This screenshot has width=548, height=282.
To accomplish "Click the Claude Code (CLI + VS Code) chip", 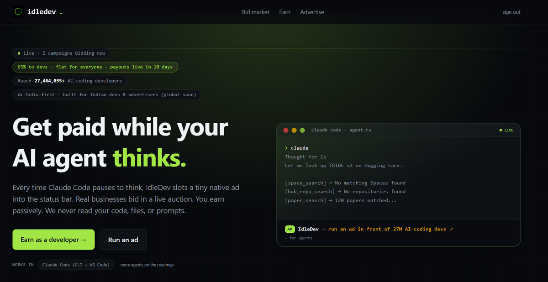I will tap(76, 265).
